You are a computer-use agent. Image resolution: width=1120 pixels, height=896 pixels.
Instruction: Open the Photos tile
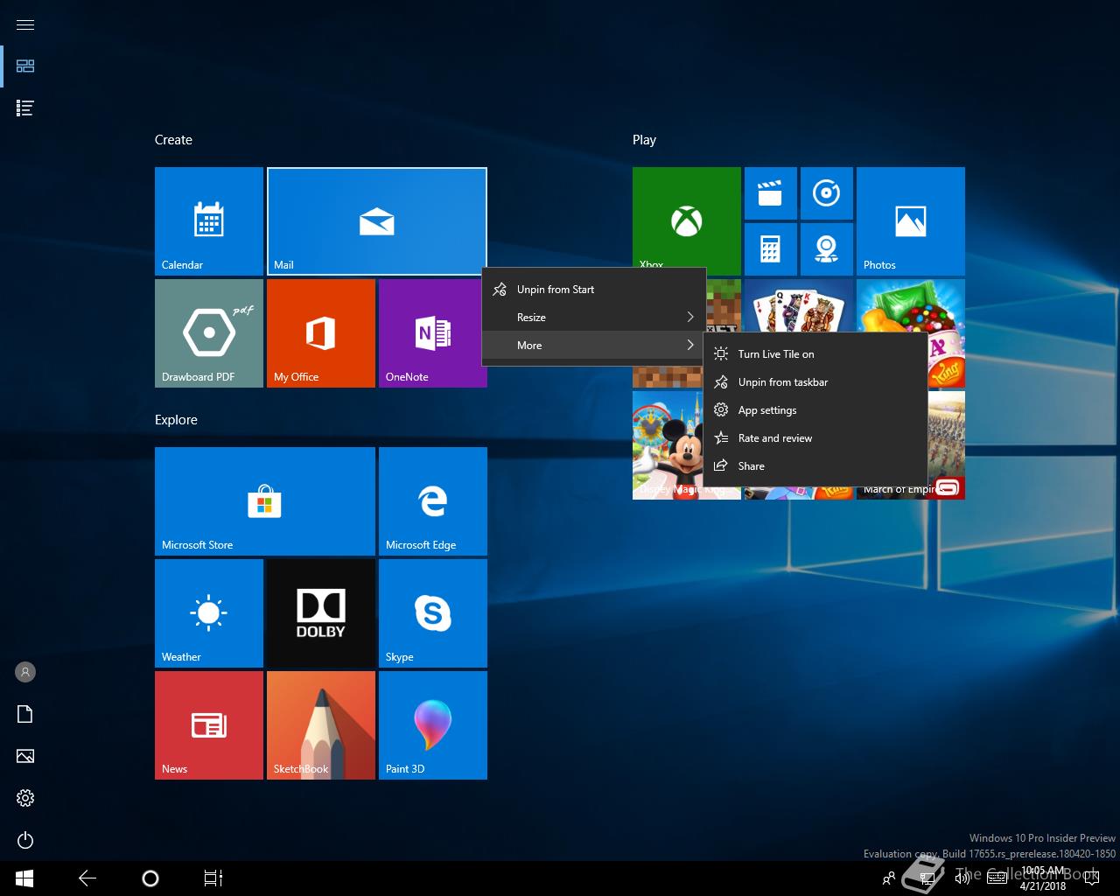click(911, 221)
